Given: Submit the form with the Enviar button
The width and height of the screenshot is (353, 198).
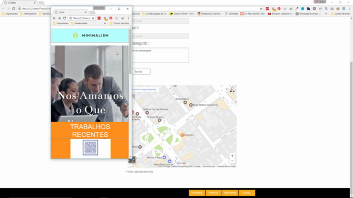Looking at the screenshot, I should [x=141, y=71].
